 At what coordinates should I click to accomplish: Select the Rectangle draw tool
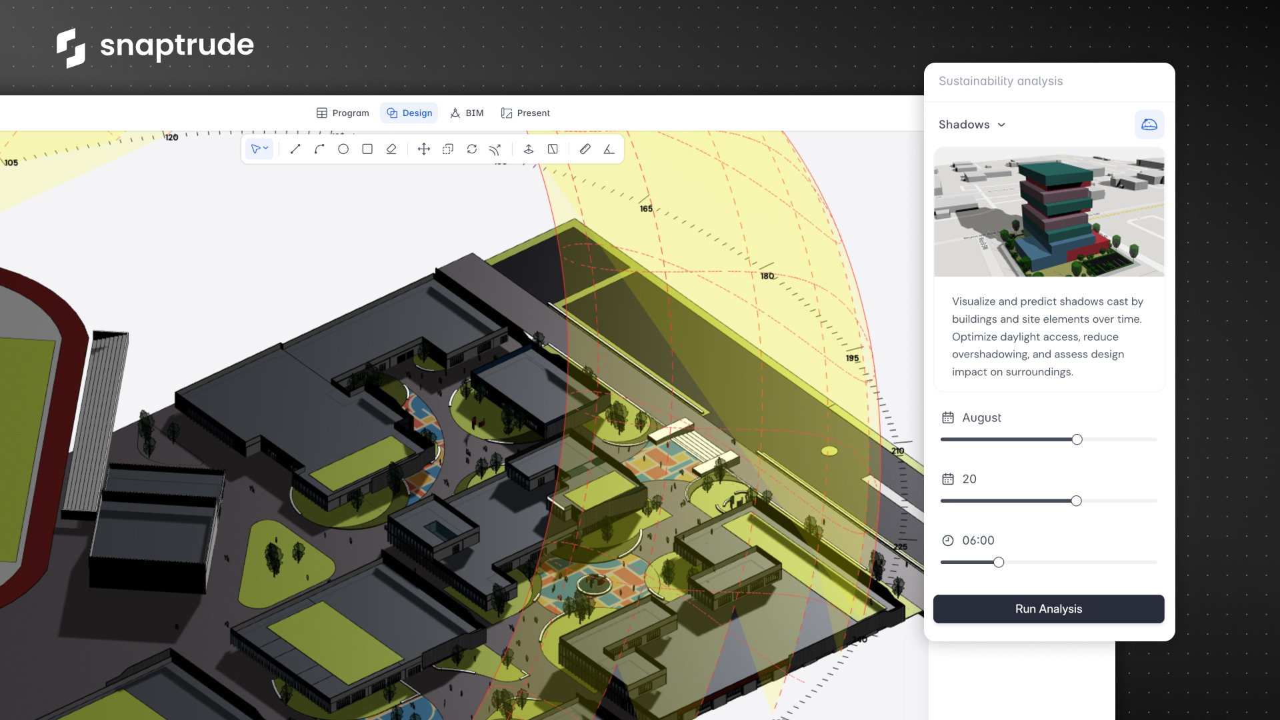367,149
